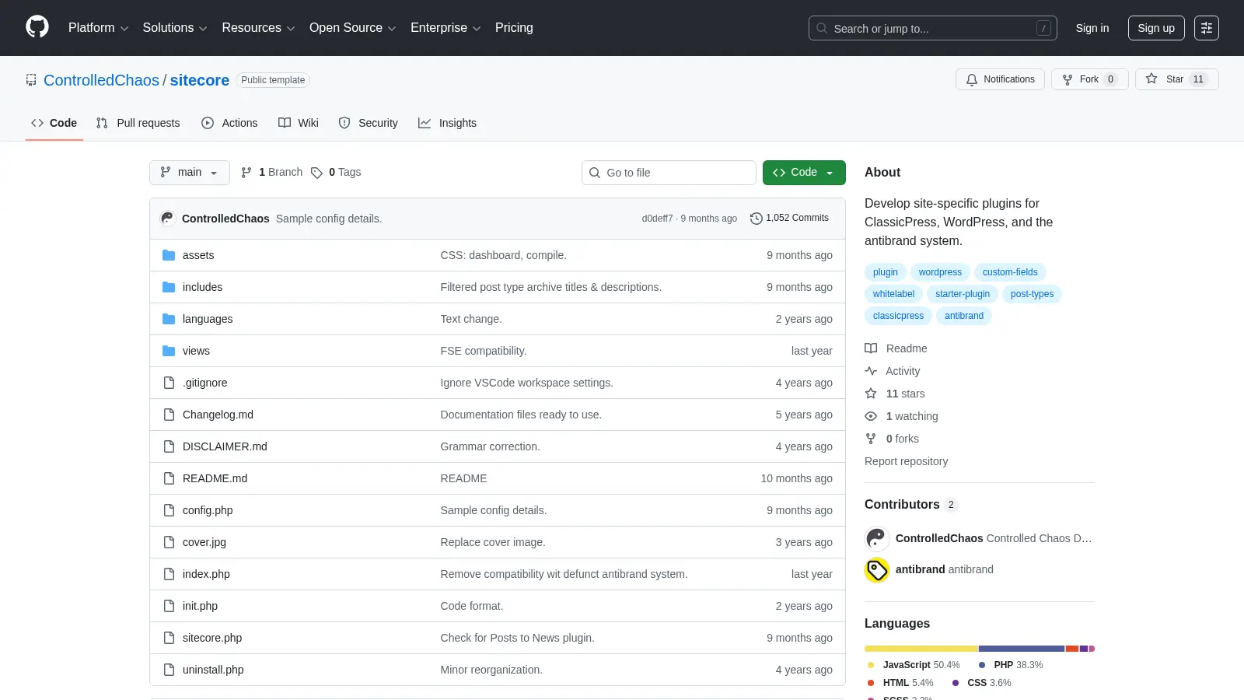
Task: Open the main branch selector dropdown
Action: pos(190,173)
